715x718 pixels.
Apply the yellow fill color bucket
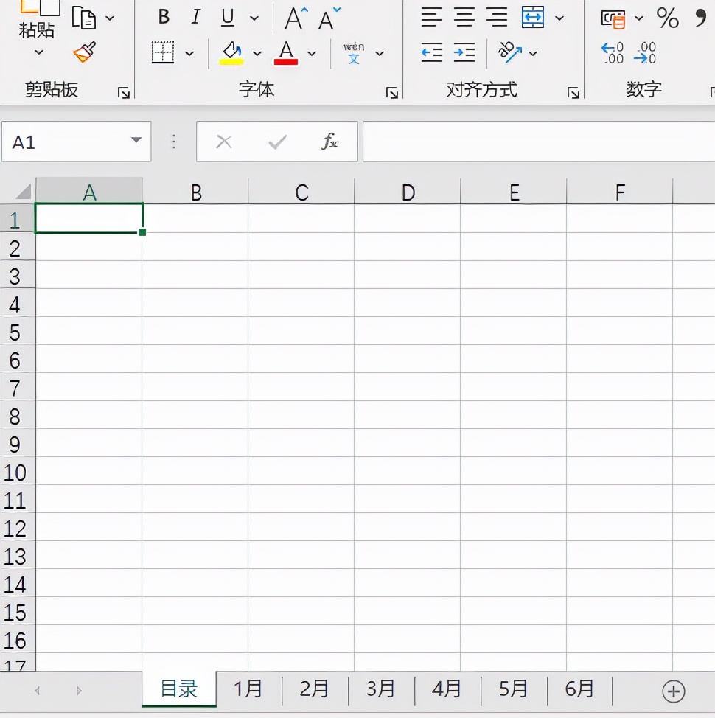pyautogui.click(x=231, y=52)
